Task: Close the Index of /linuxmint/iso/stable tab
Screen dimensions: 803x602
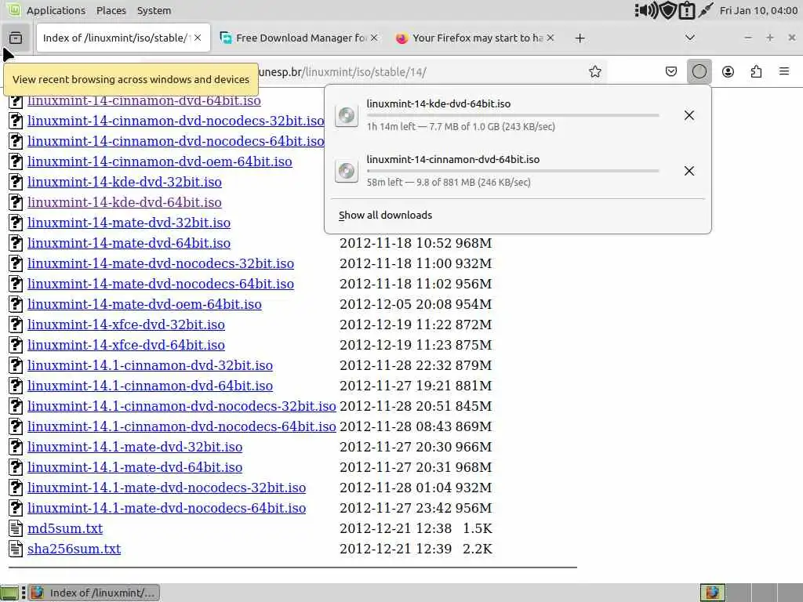Action: coord(198,38)
